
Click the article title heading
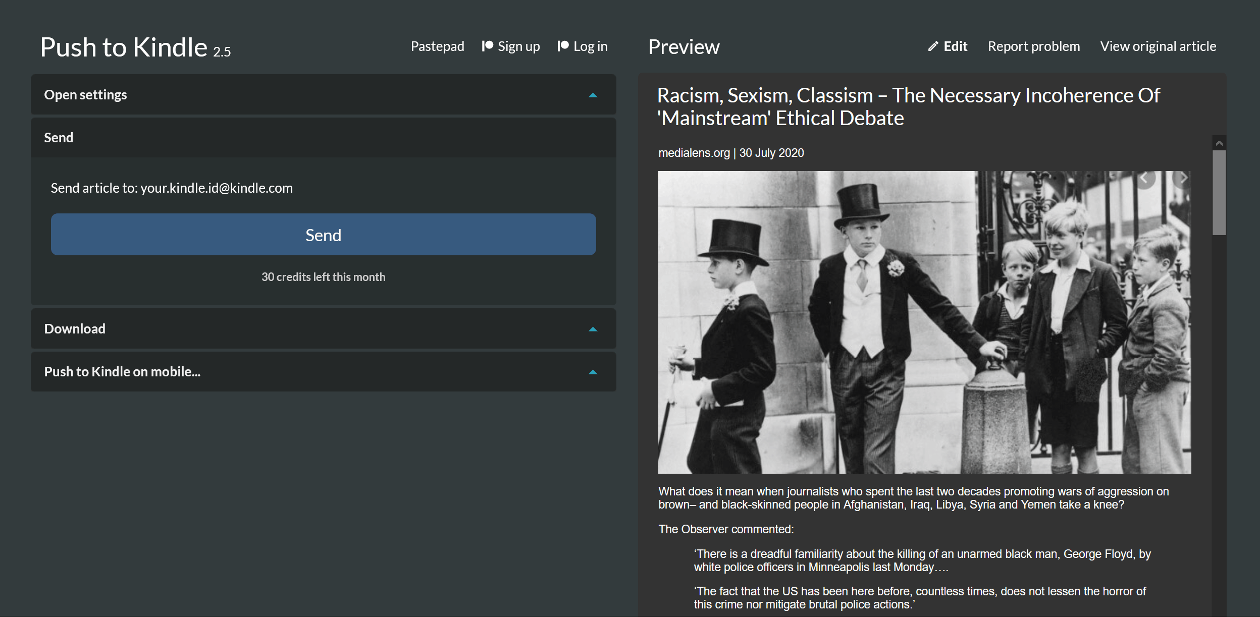tap(909, 106)
